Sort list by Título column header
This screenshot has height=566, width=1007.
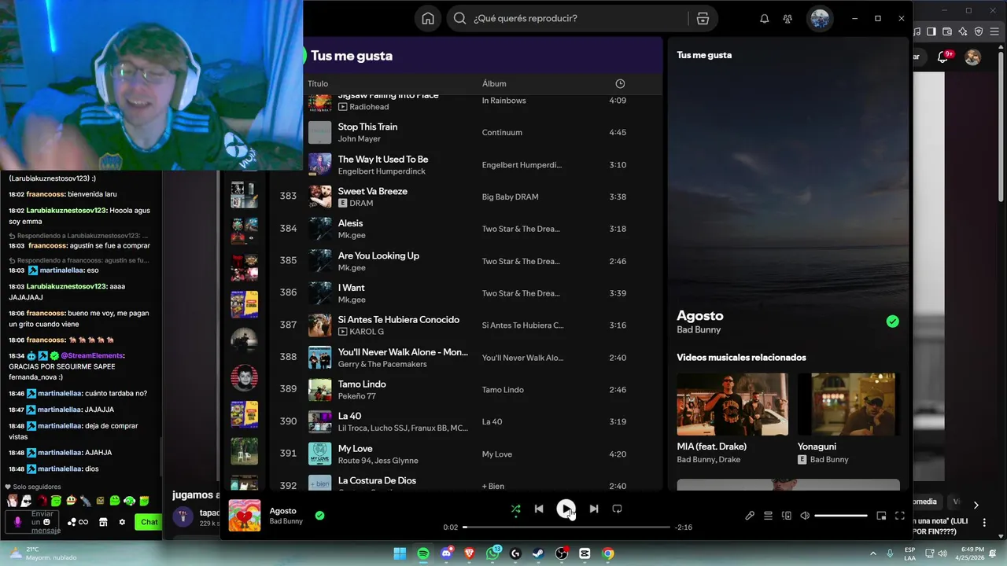tap(318, 83)
